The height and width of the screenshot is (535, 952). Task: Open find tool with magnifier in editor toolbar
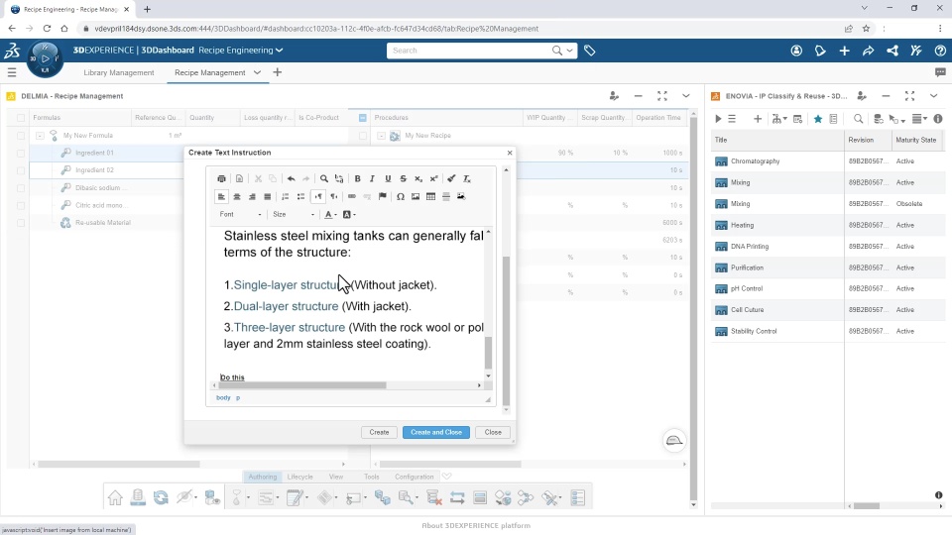point(324,179)
